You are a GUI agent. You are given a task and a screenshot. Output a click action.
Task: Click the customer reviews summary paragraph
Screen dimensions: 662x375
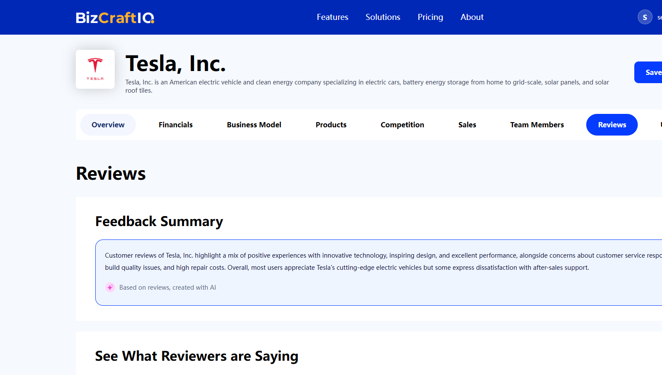[x=383, y=262]
